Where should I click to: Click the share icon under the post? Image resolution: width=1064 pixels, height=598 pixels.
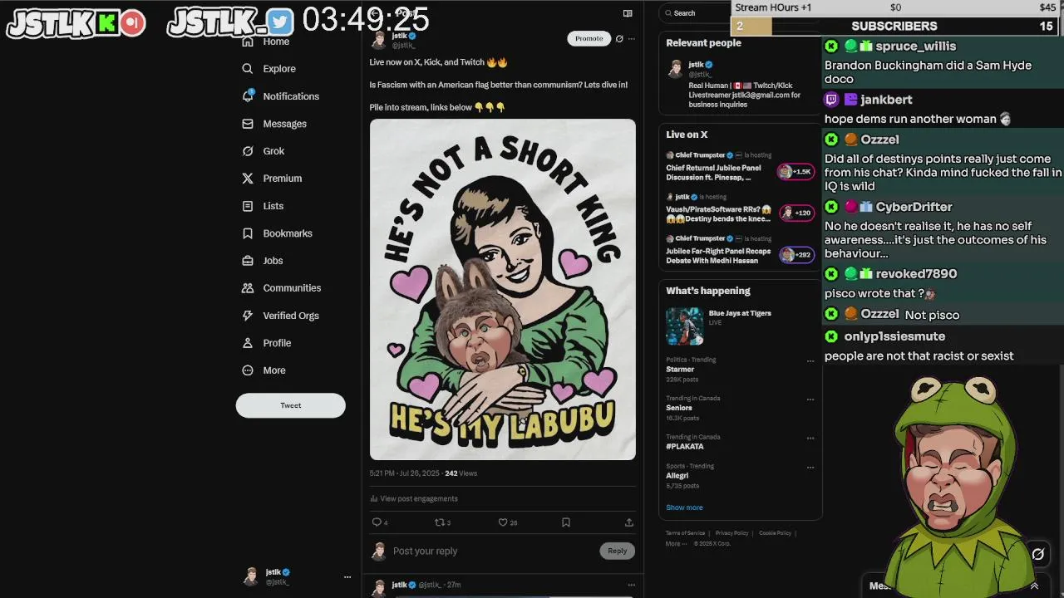pos(628,522)
